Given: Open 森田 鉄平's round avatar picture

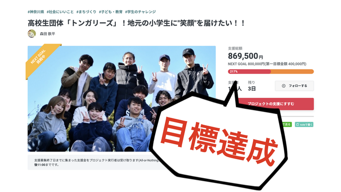Looking at the screenshot, I should click(x=32, y=34).
